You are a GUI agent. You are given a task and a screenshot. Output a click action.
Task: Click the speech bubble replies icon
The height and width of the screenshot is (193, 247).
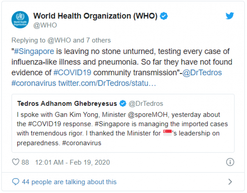[x=16, y=182]
